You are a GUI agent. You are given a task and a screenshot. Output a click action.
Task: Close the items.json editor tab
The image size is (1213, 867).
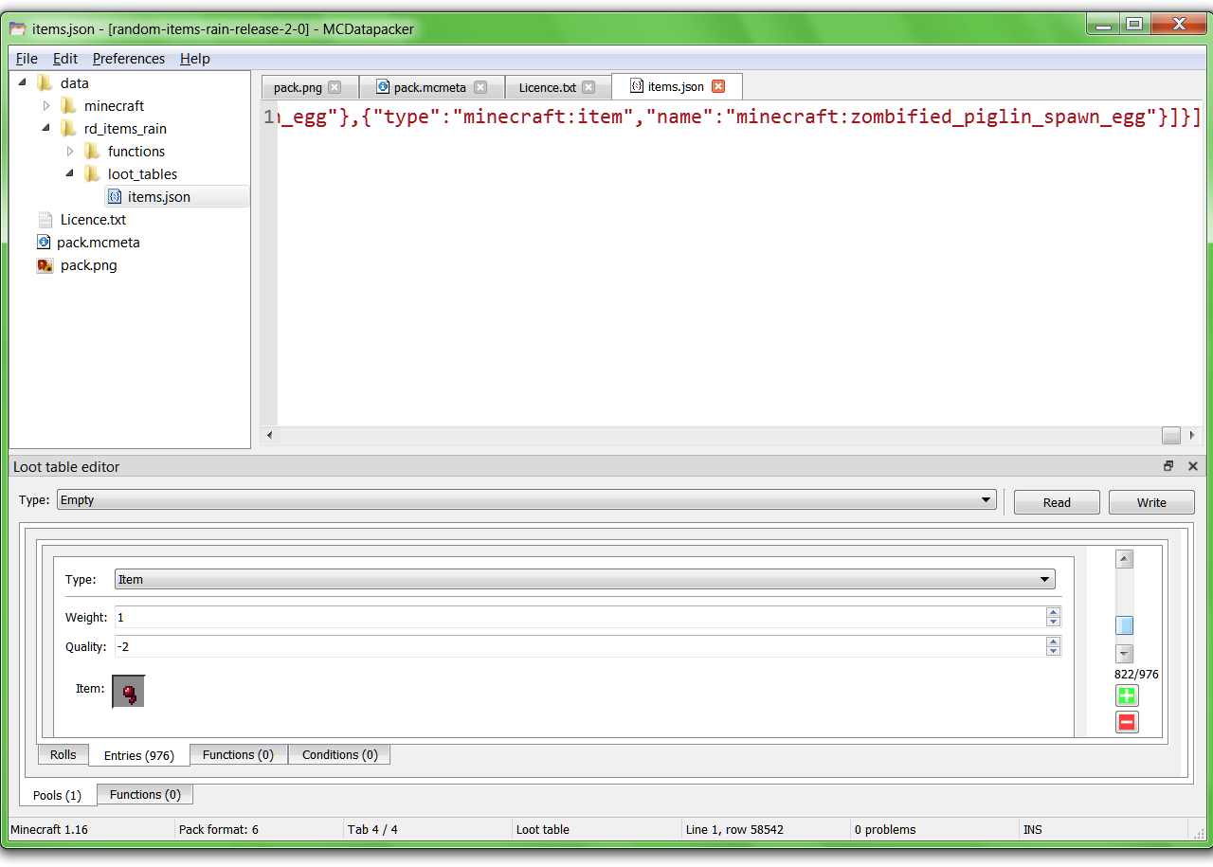[x=718, y=85]
